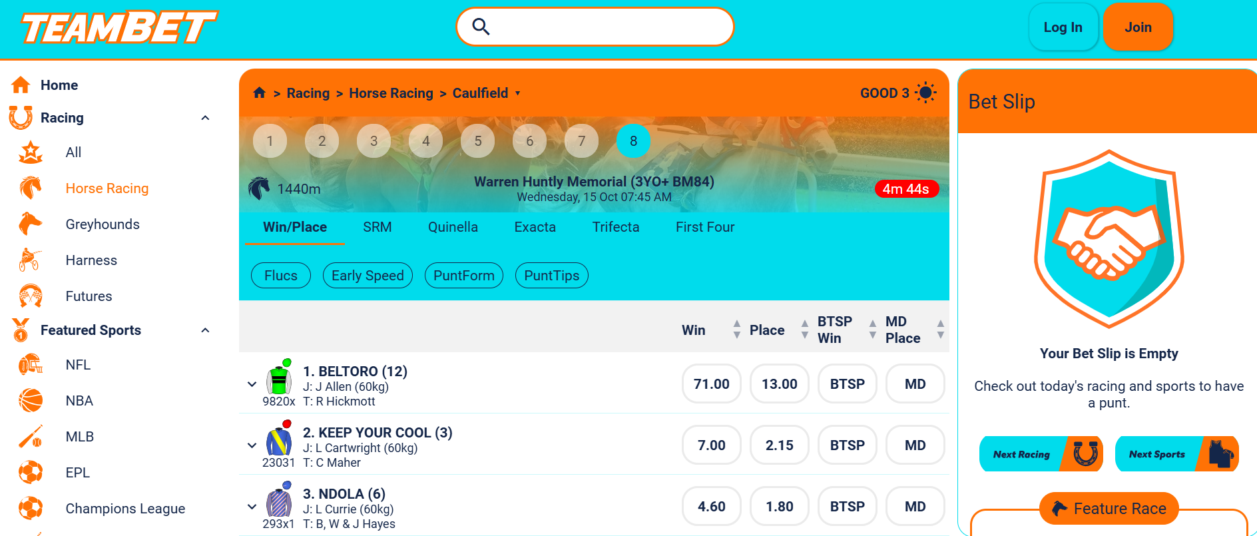Click the NBA basketball icon
The height and width of the screenshot is (536, 1257).
pos(30,401)
